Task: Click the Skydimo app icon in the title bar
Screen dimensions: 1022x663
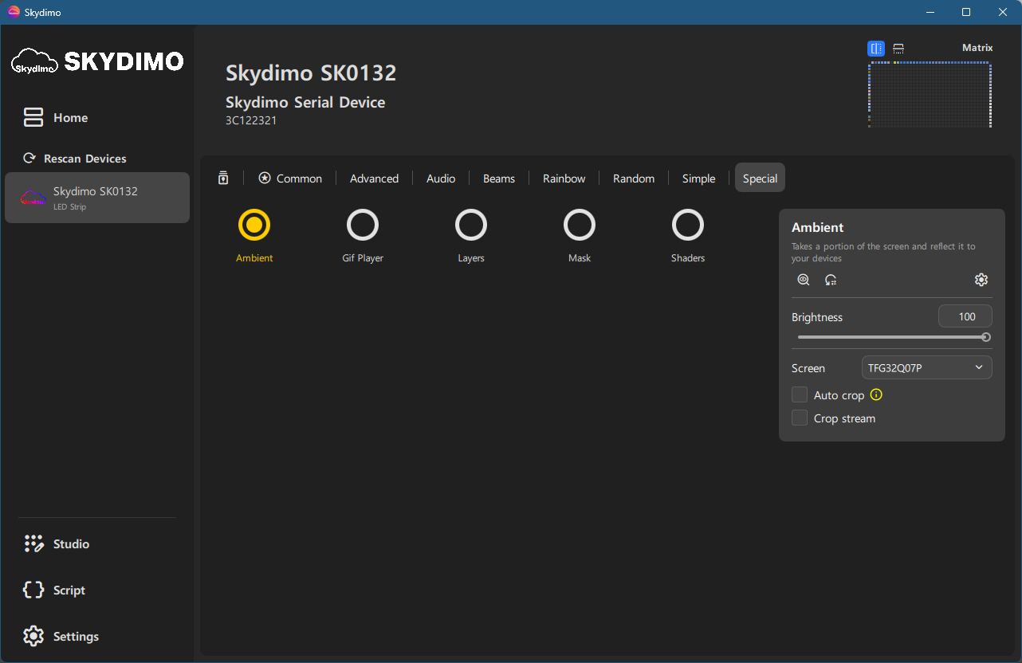Action: click(14, 12)
